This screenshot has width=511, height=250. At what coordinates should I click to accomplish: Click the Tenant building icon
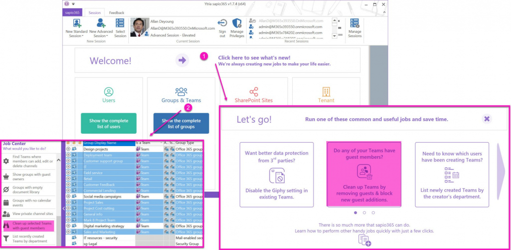[x=326, y=92]
